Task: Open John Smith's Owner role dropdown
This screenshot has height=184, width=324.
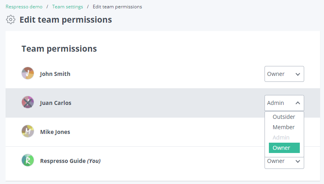Action: coord(284,74)
